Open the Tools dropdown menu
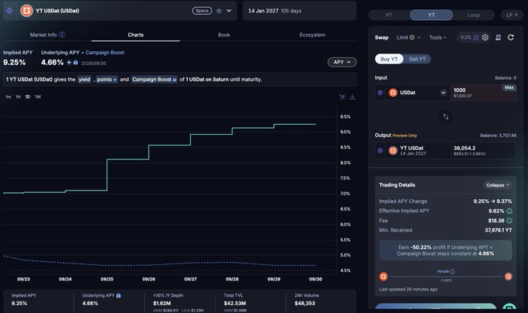This screenshot has height=313, width=528. point(438,38)
